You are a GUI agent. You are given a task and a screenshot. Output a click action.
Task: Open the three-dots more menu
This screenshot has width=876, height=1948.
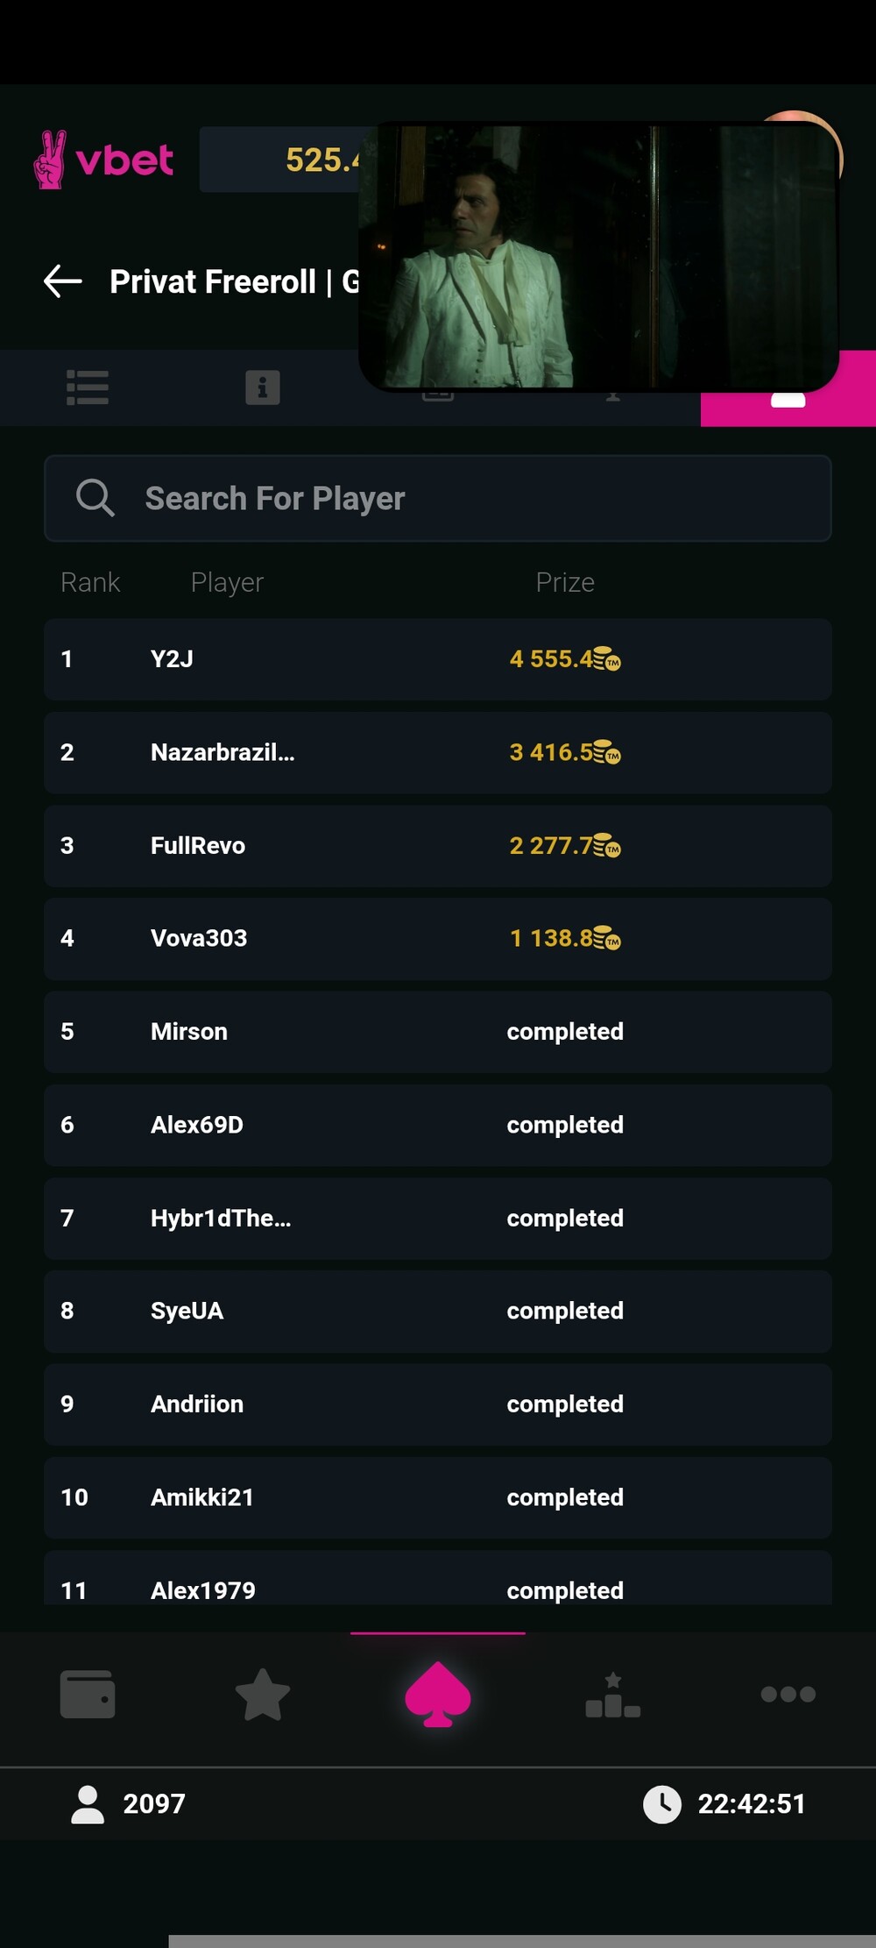coord(788,1694)
